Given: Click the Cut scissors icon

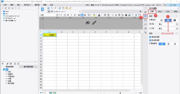Looking at the screenshot, I should point(60,8).
